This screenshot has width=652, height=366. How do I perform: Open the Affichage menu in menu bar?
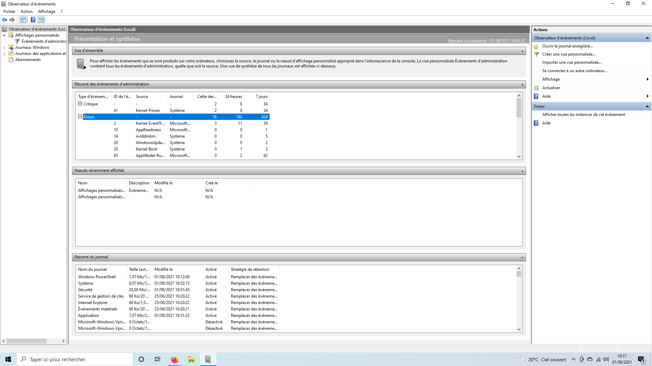pos(47,12)
